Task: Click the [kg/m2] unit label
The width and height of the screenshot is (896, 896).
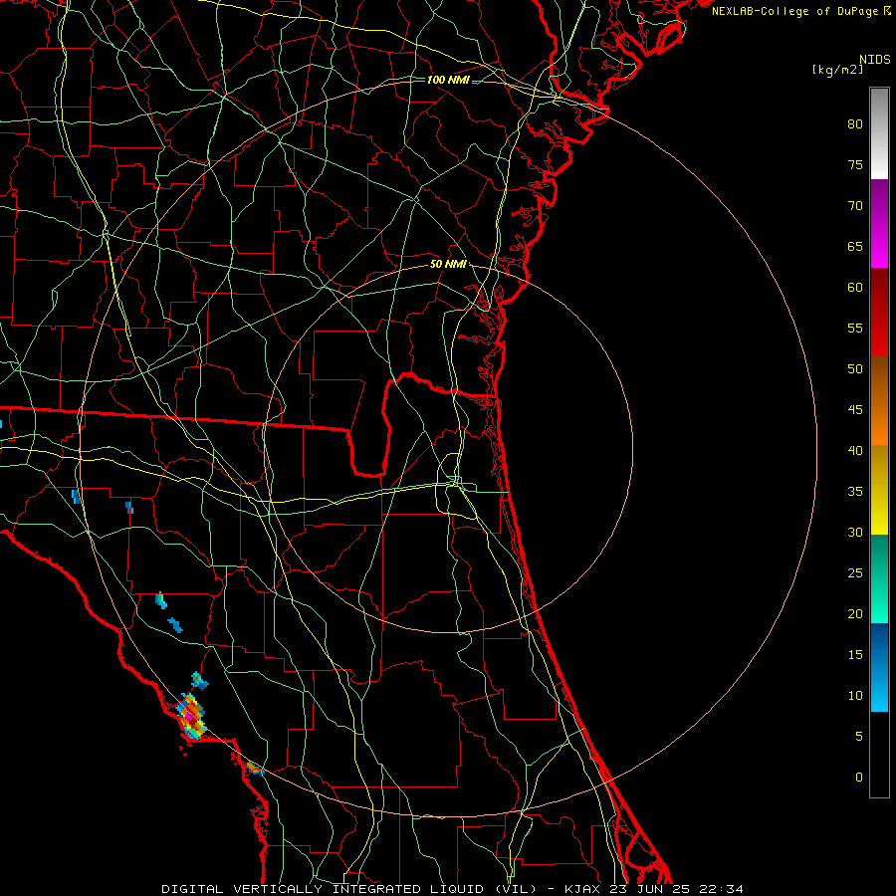Action: [837, 70]
